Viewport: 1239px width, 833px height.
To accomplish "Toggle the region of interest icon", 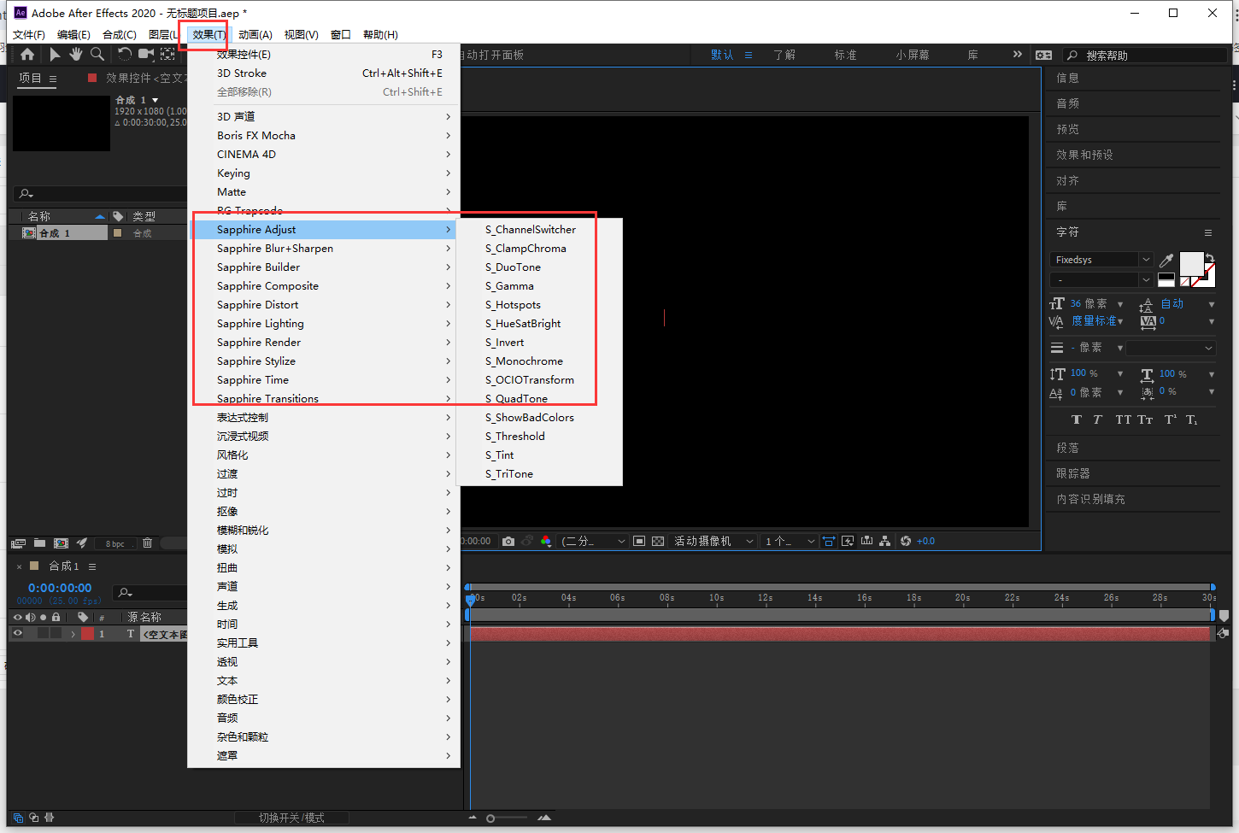I will click(x=639, y=541).
